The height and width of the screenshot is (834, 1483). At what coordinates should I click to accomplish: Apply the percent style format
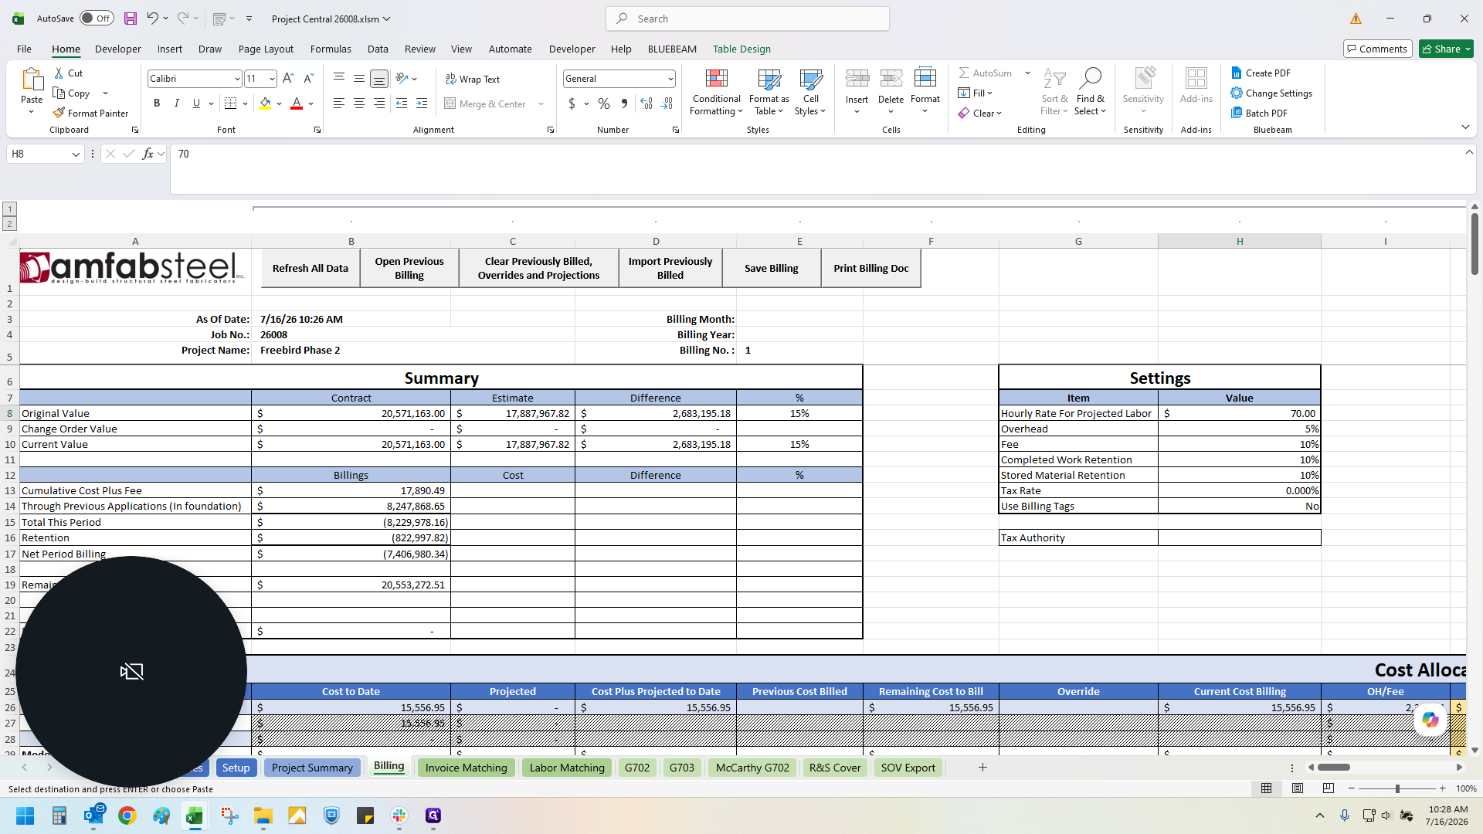pyautogui.click(x=604, y=103)
